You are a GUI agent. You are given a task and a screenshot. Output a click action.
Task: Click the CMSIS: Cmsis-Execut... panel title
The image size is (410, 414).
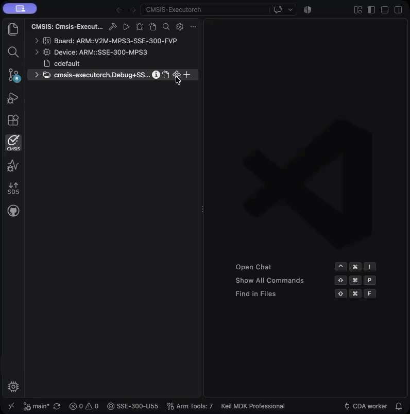67,27
